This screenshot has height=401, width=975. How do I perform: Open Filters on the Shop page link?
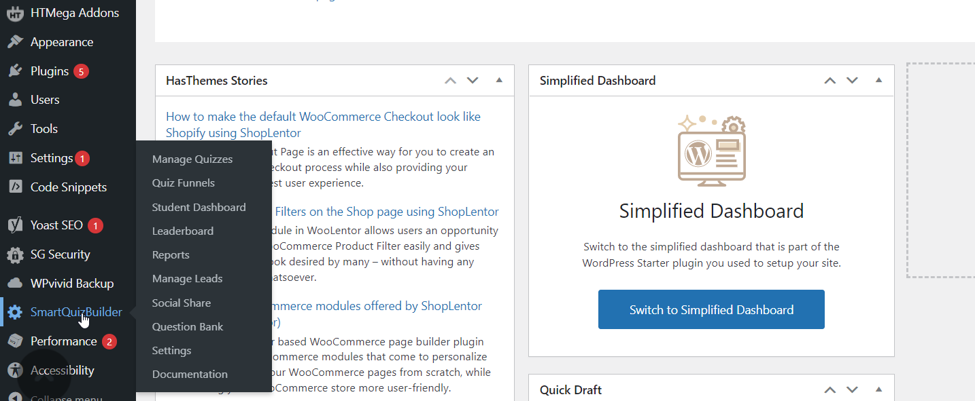tap(386, 212)
